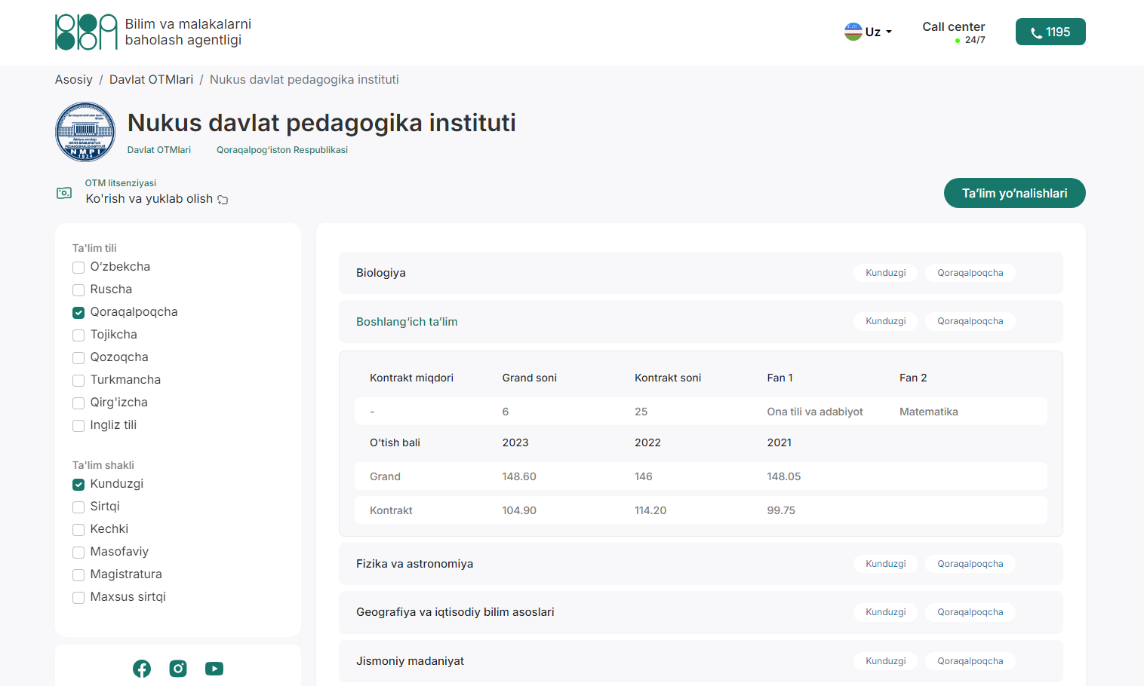The width and height of the screenshot is (1144, 686).
Task: Collapse the Boshlang'ich ta'lim section
Action: click(x=407, y=322)
